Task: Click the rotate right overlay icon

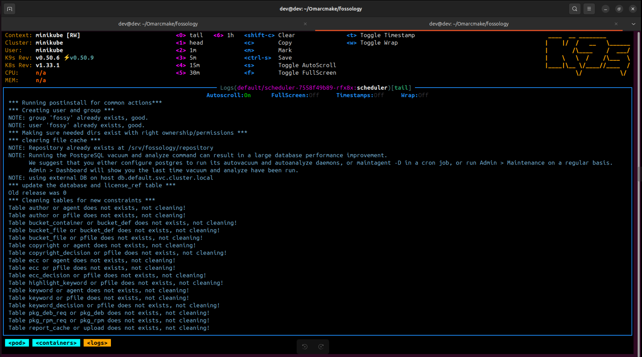Action: [321, 347]
